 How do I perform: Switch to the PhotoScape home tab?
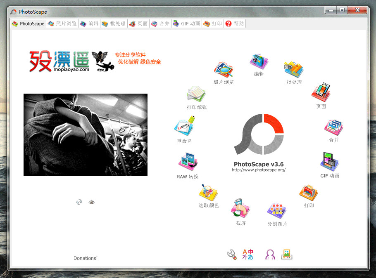click(28, 24)
